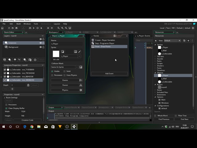Screen dimensions: 197x148
Task: Toggle visibility of the Instances layer
Action: point(41,43)
